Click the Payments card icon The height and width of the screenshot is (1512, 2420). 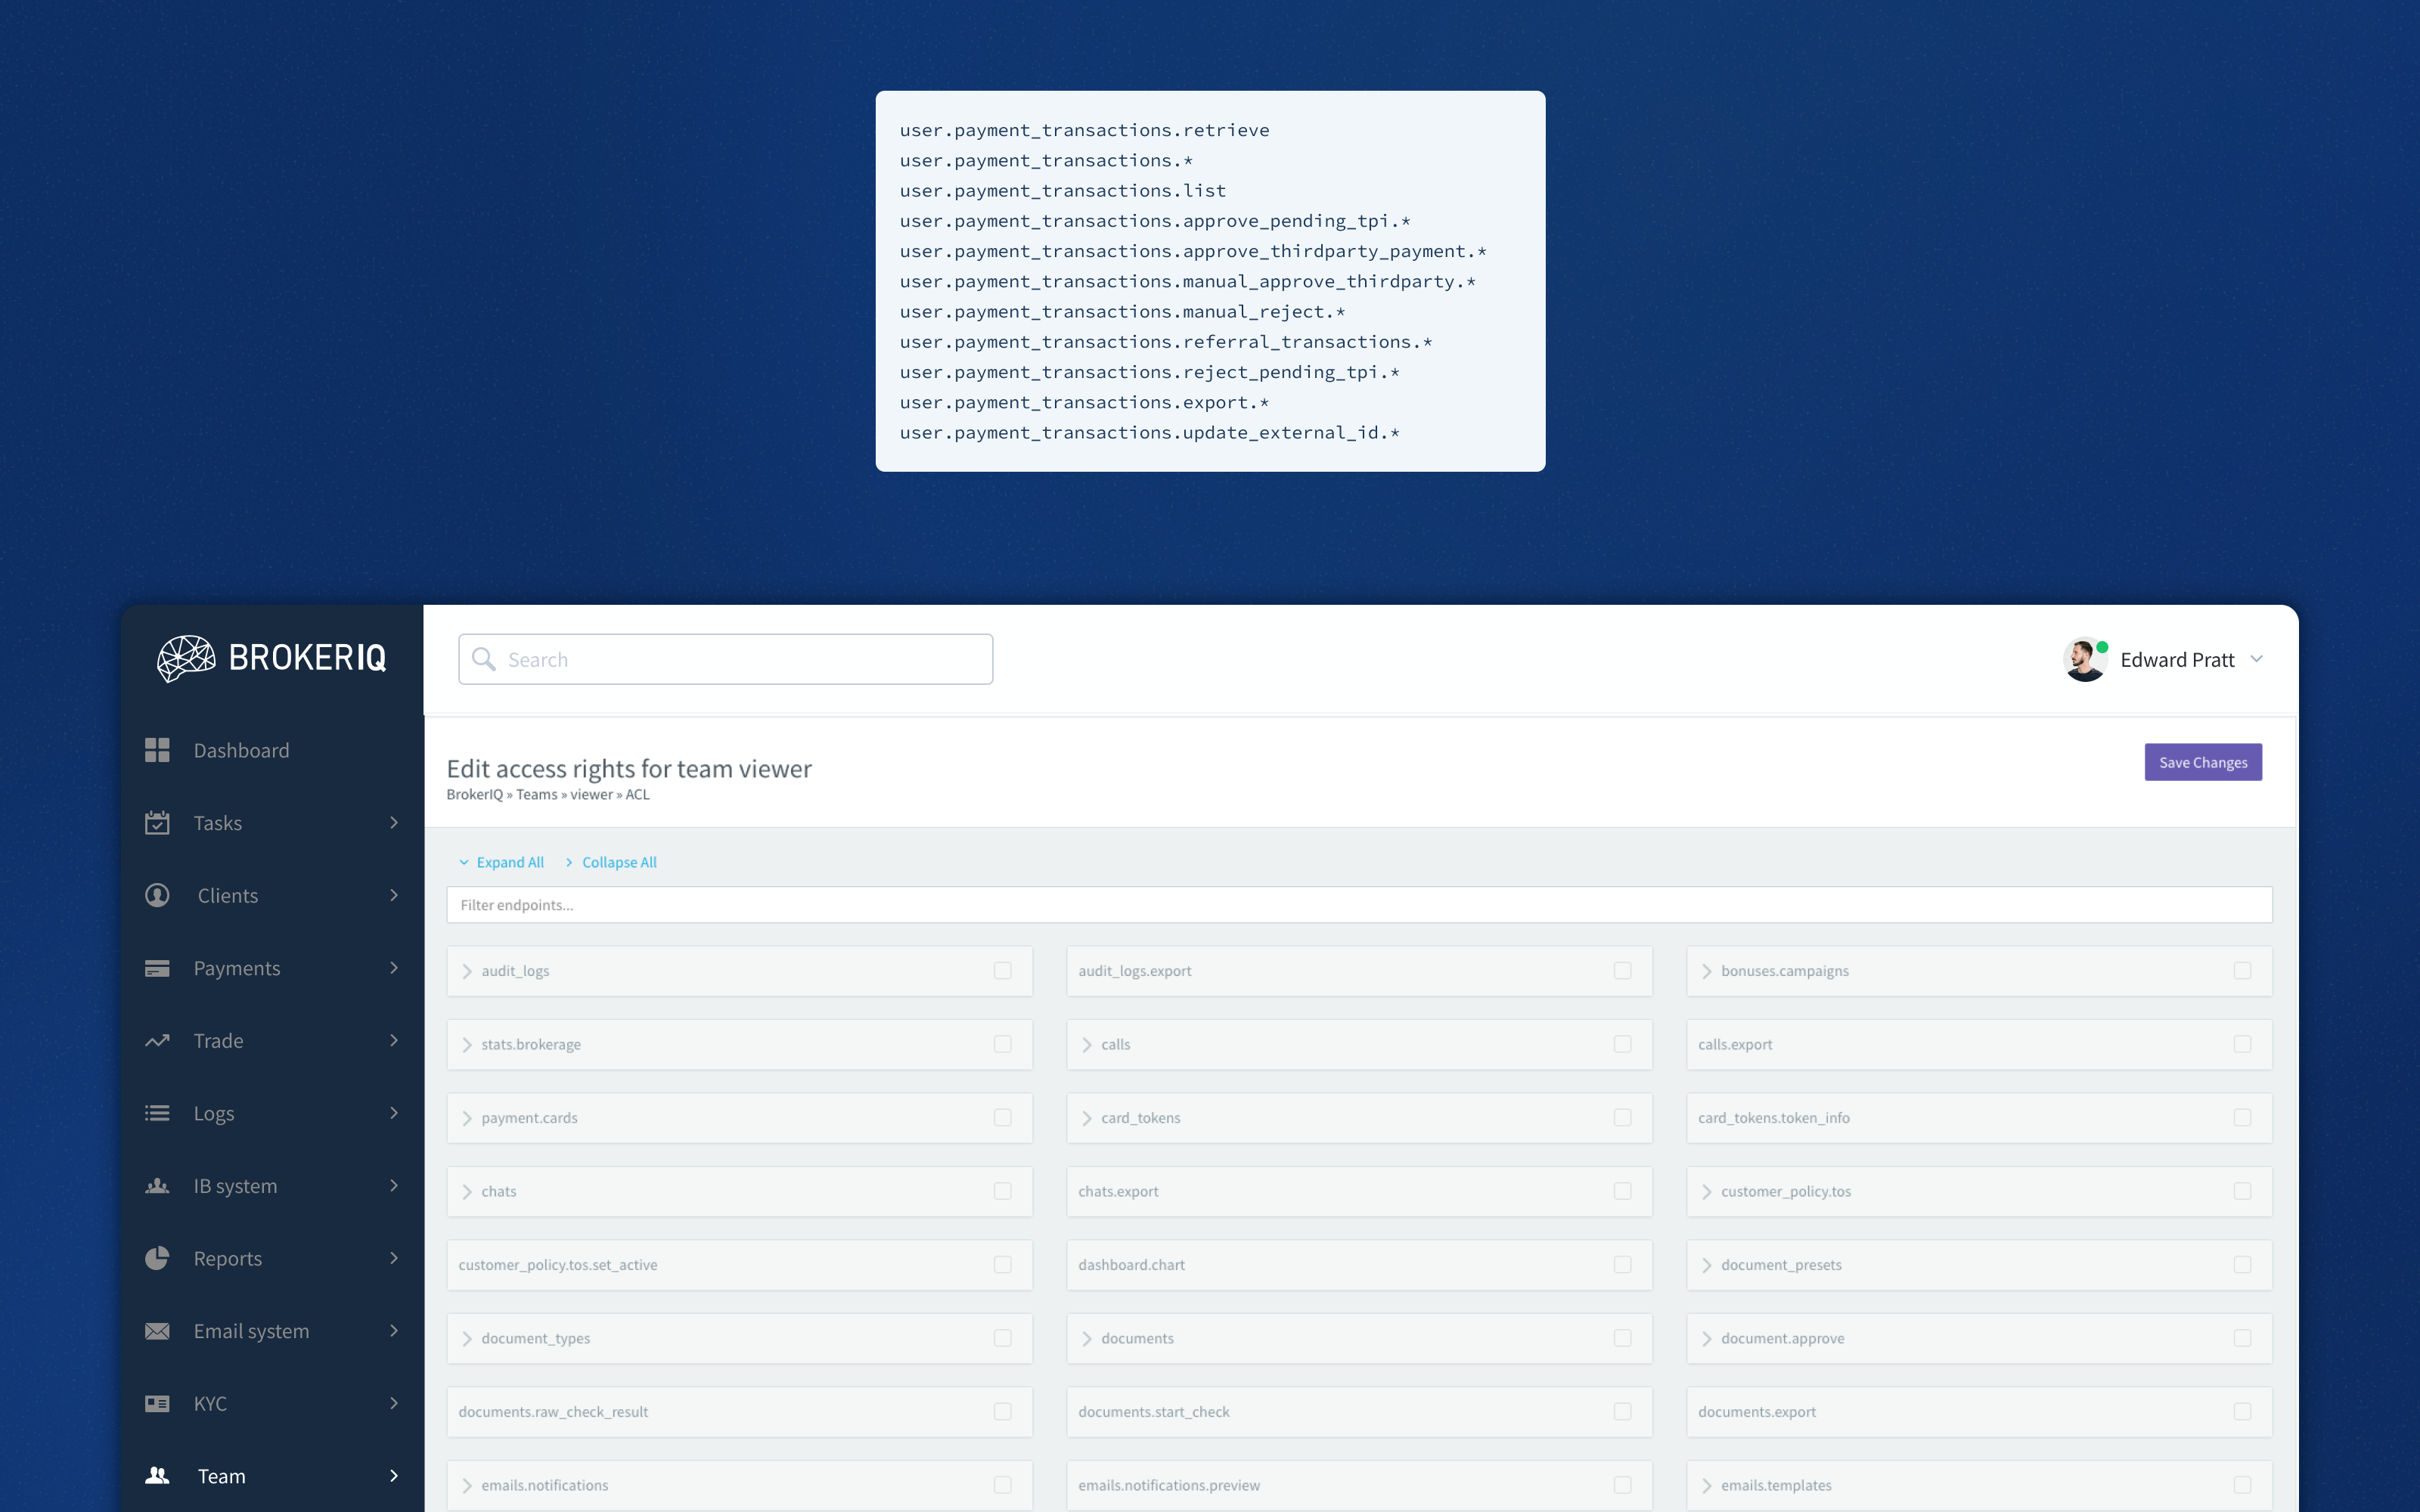click(x=157, y=968)
